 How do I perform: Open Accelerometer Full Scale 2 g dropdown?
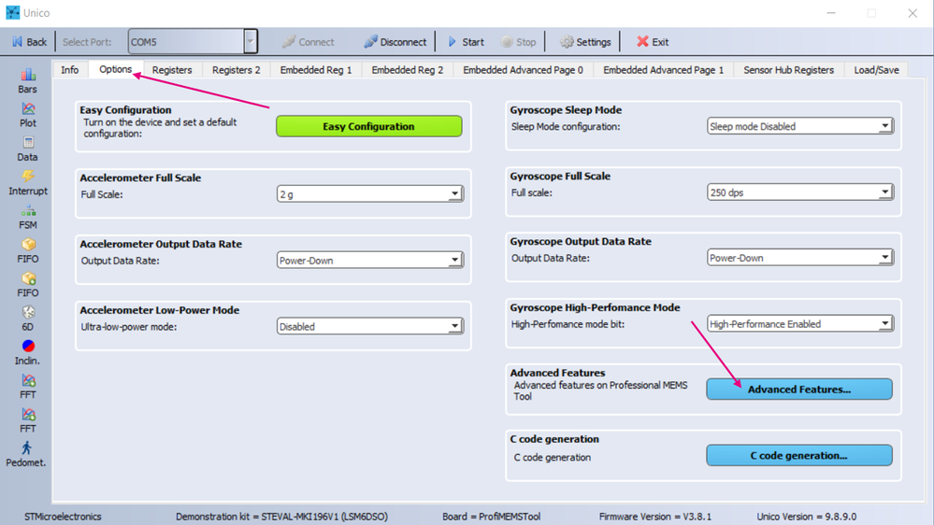(x=370, y=194)
